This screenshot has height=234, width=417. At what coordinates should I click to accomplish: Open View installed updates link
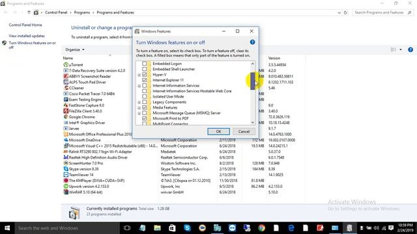[27, 36]
